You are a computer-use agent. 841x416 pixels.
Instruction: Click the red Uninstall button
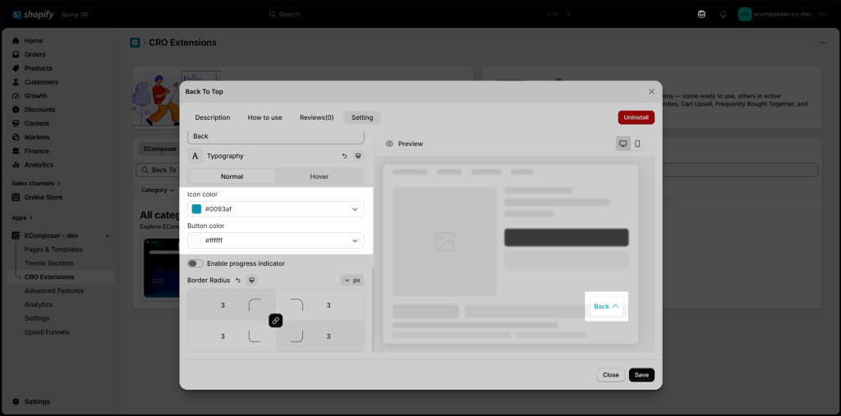coord(636,117)
